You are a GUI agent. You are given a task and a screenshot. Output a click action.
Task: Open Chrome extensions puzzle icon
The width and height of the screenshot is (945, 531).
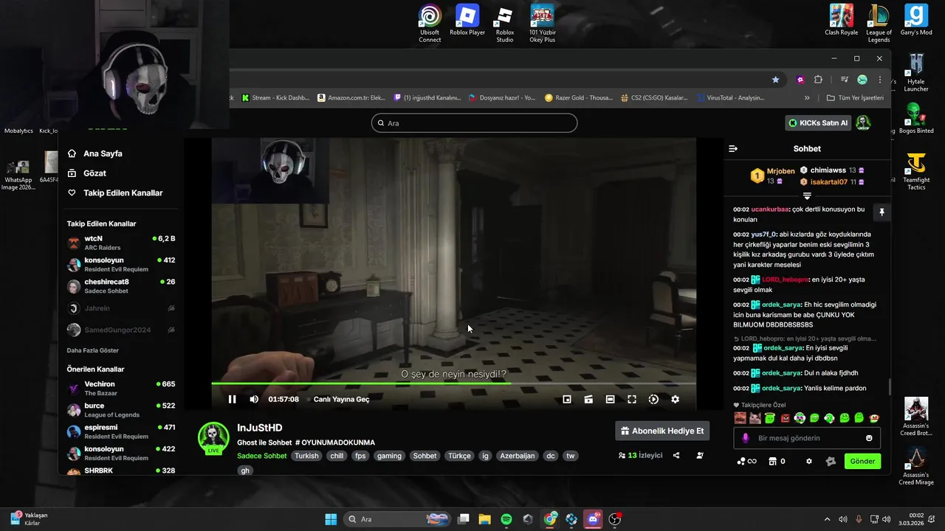[x=818, y=80]
